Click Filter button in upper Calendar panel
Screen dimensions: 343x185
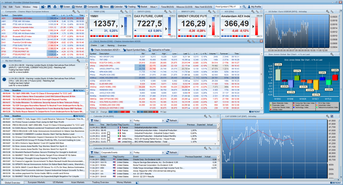95,120
